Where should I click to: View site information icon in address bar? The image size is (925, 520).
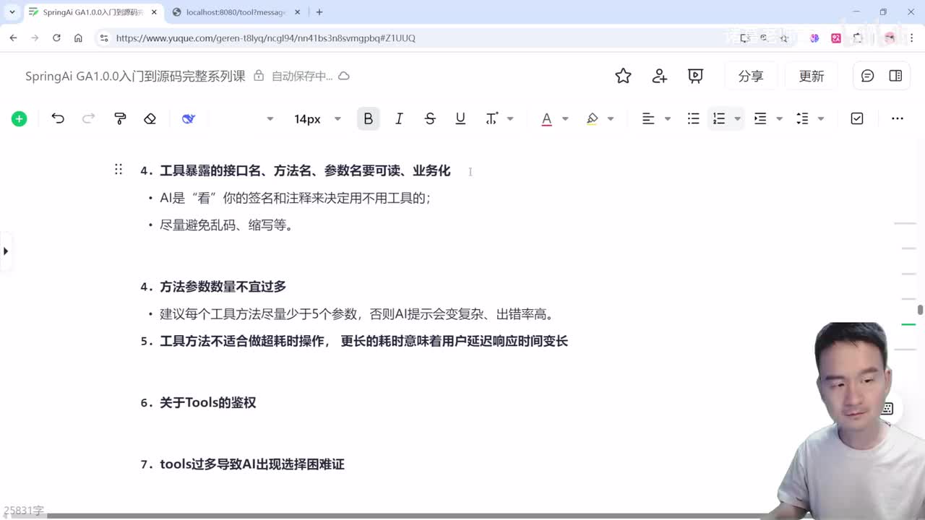pos(104,38)
